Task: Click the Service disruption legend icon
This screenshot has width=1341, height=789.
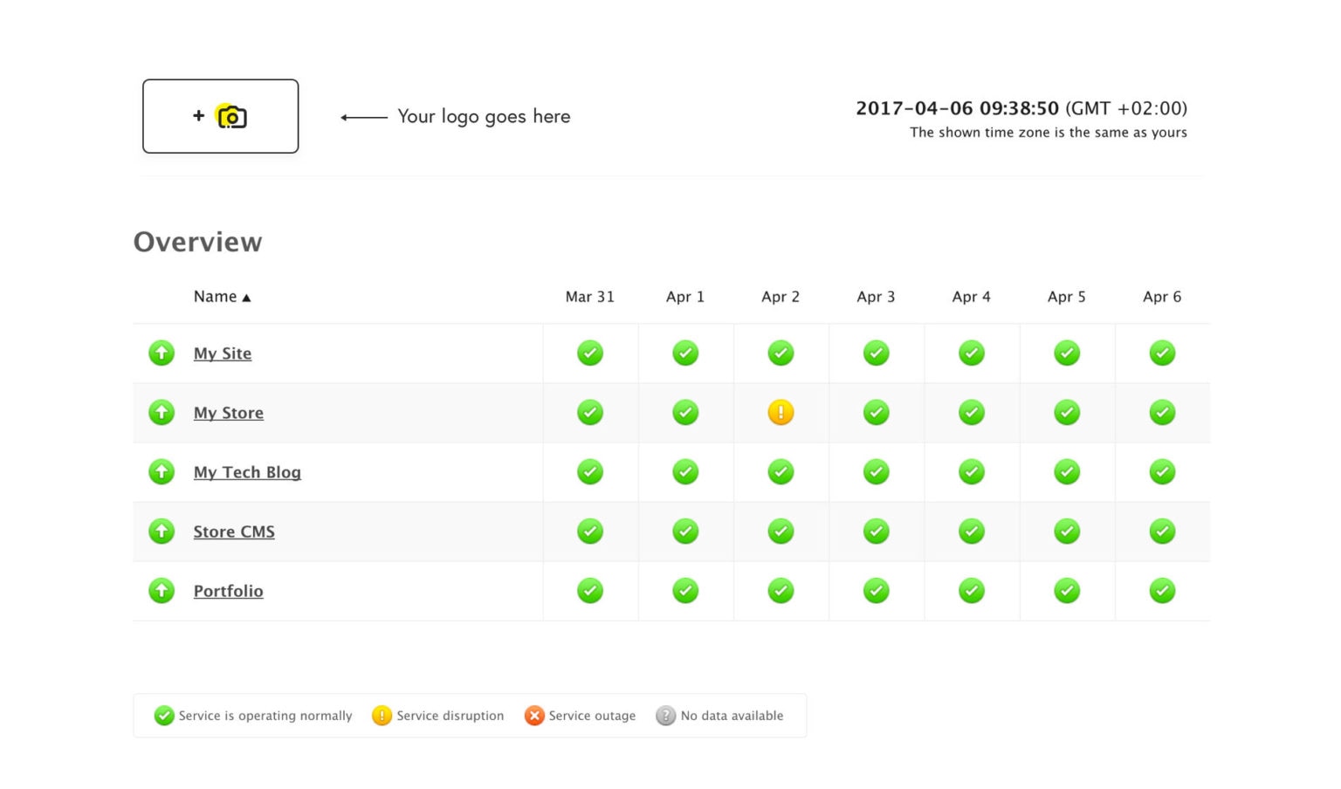Action: [x=382, y=716]
